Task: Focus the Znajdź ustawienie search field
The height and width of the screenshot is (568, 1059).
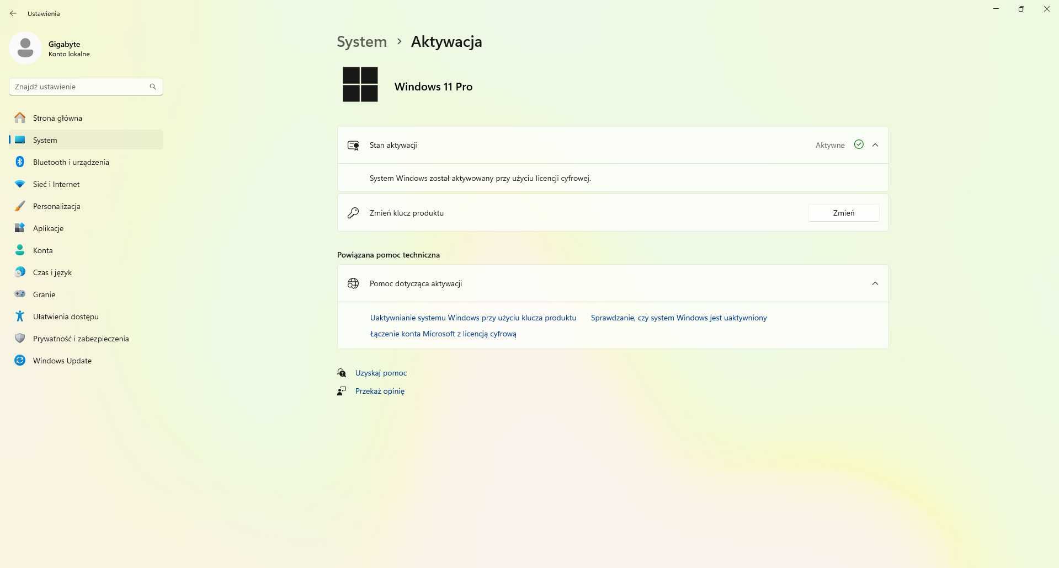Action: pyautogui.click(x=86, y=87)
